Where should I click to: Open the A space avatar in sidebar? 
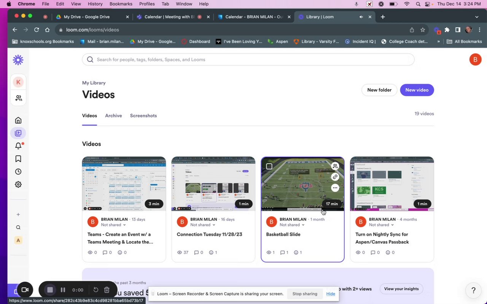coord(18,240)
